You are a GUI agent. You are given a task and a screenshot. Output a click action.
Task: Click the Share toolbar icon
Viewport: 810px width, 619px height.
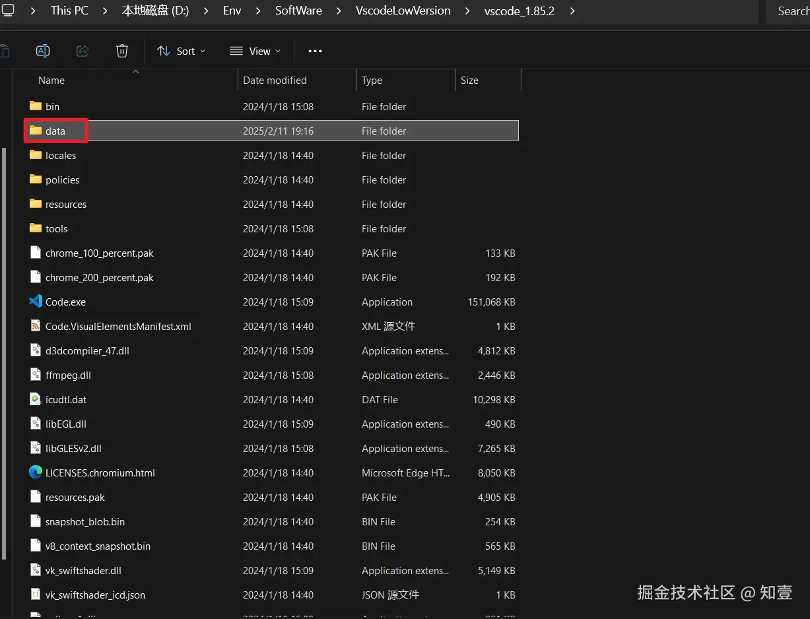(83, 51)
